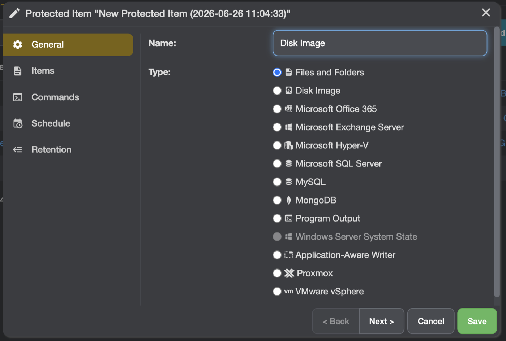Open the Retention tab
The image size is (506, 341).
68,149
